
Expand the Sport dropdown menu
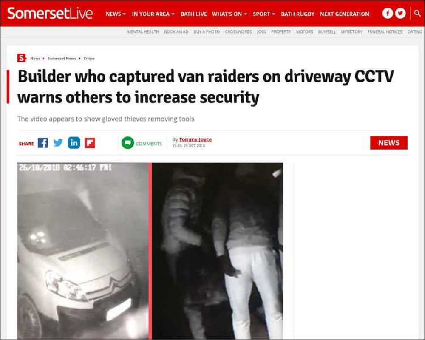pyautogui.click(x=264, y=14)
